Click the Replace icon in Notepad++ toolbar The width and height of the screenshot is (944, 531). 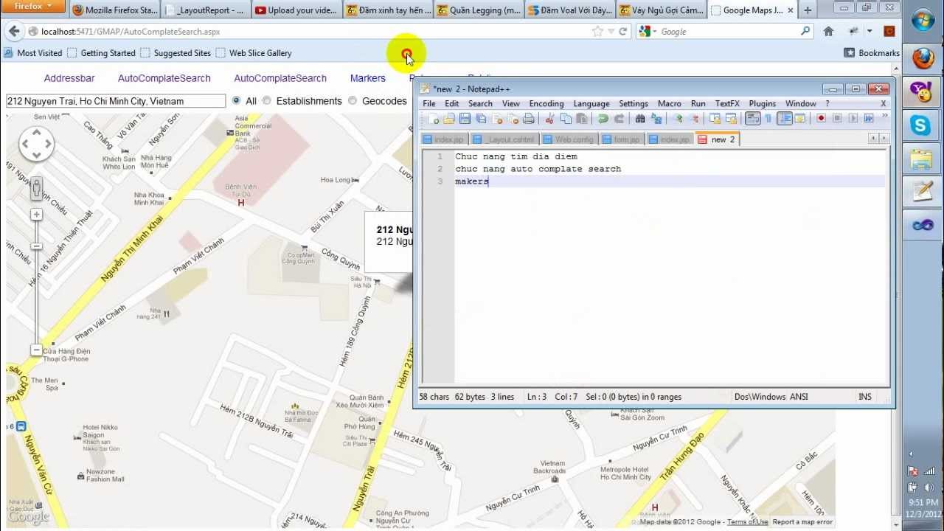point(656,119)
